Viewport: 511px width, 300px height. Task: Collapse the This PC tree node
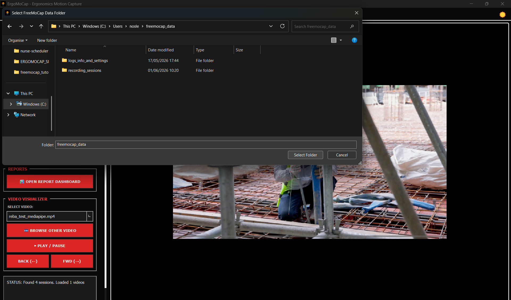8,94
